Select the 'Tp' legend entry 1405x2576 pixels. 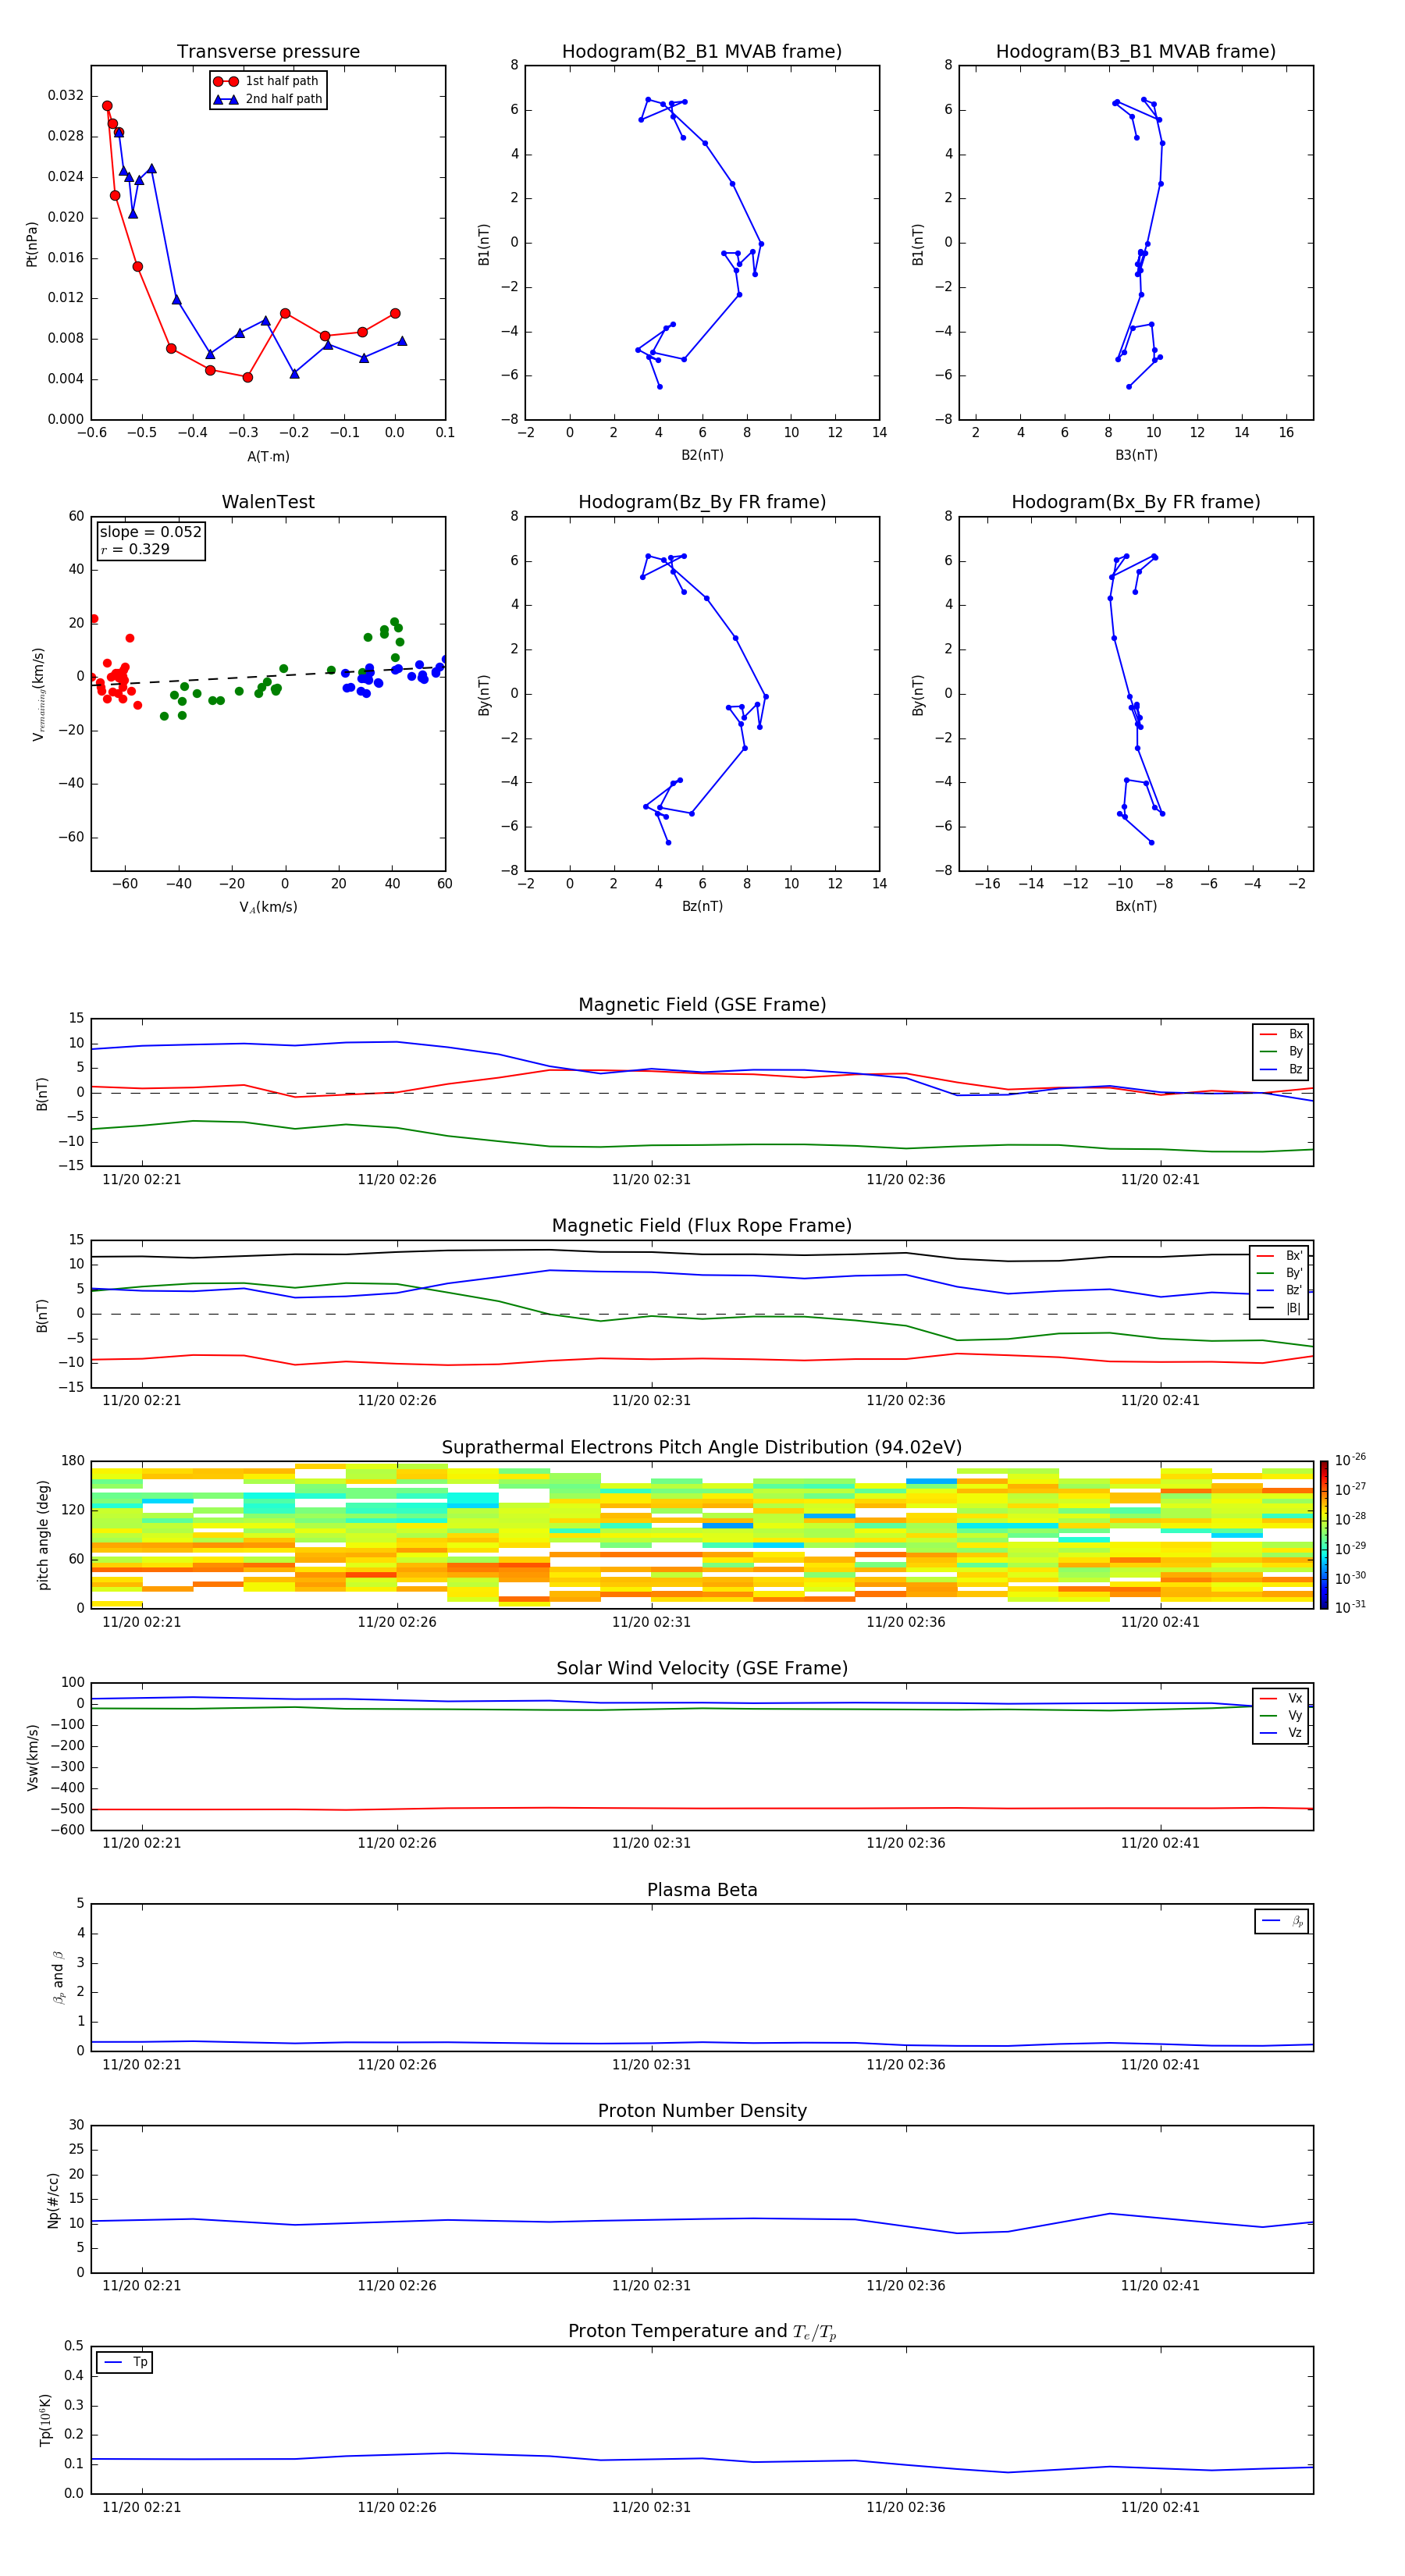pyautogui.click(x=125, y=2362)
